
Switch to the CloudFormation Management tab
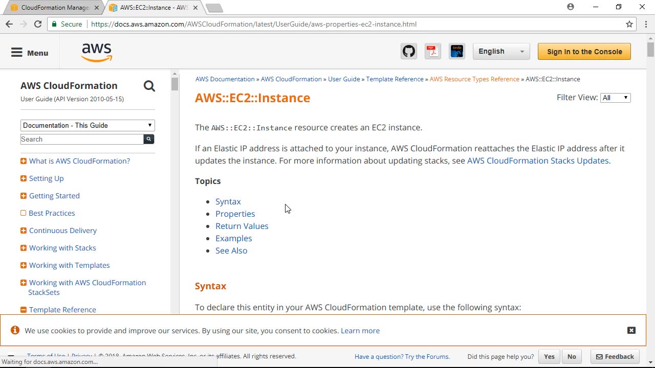coord(55,8)
